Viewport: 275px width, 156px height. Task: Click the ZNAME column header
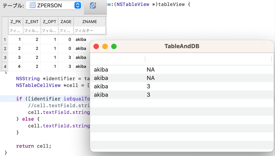[89, 22]
